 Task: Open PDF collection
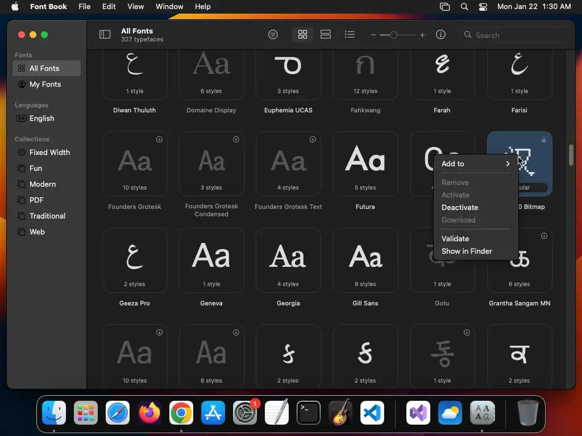point(47,200)
